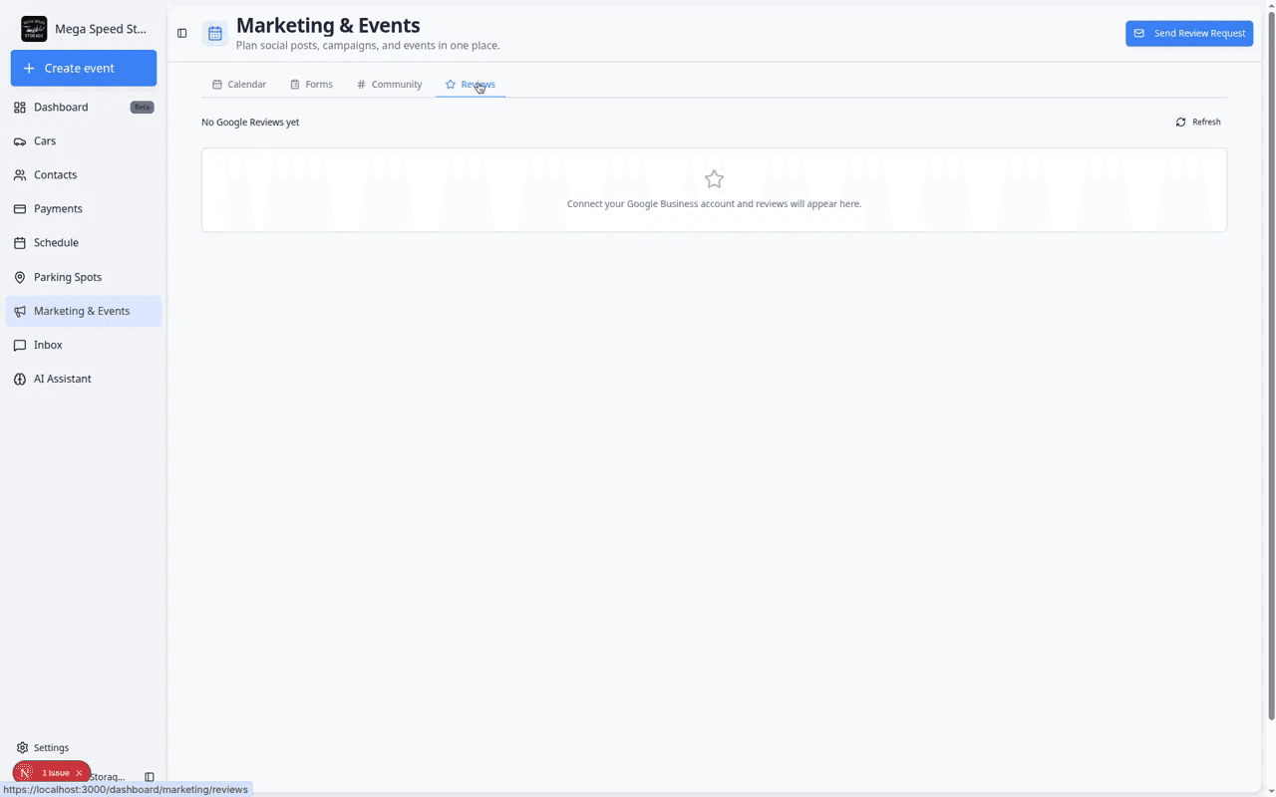The image size is (1276, 797).
Task: Open Contacts via its people icon
Action: coord(20,174)
